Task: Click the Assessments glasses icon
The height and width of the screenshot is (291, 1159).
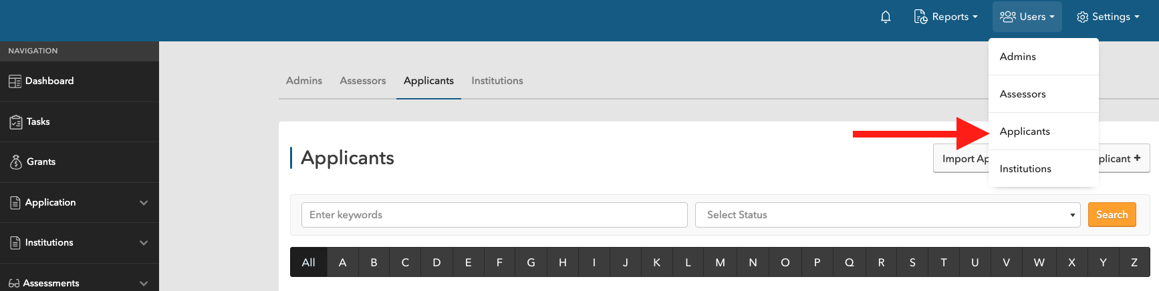Action: pos(14,284)
